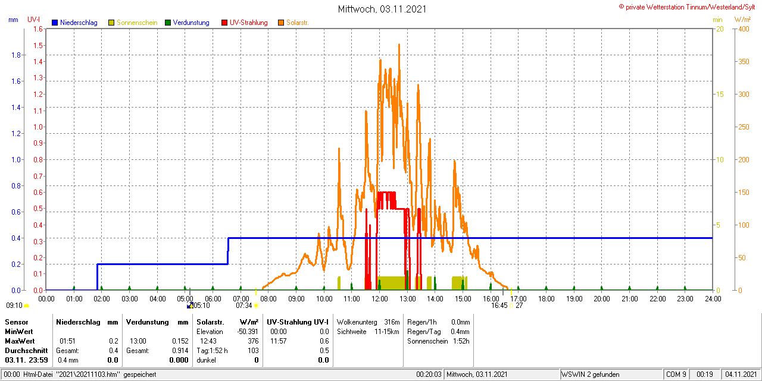Click the Solarstr. max value 376

253,341
